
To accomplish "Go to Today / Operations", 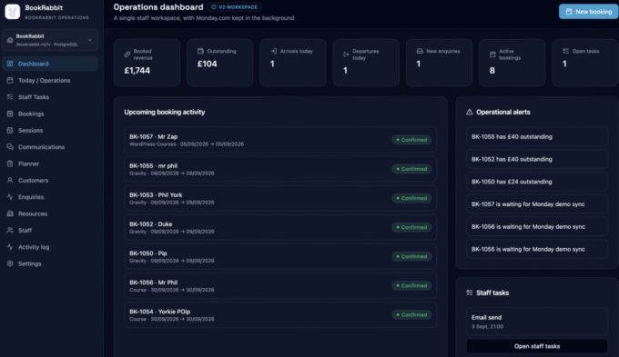I will click(50, 80).
